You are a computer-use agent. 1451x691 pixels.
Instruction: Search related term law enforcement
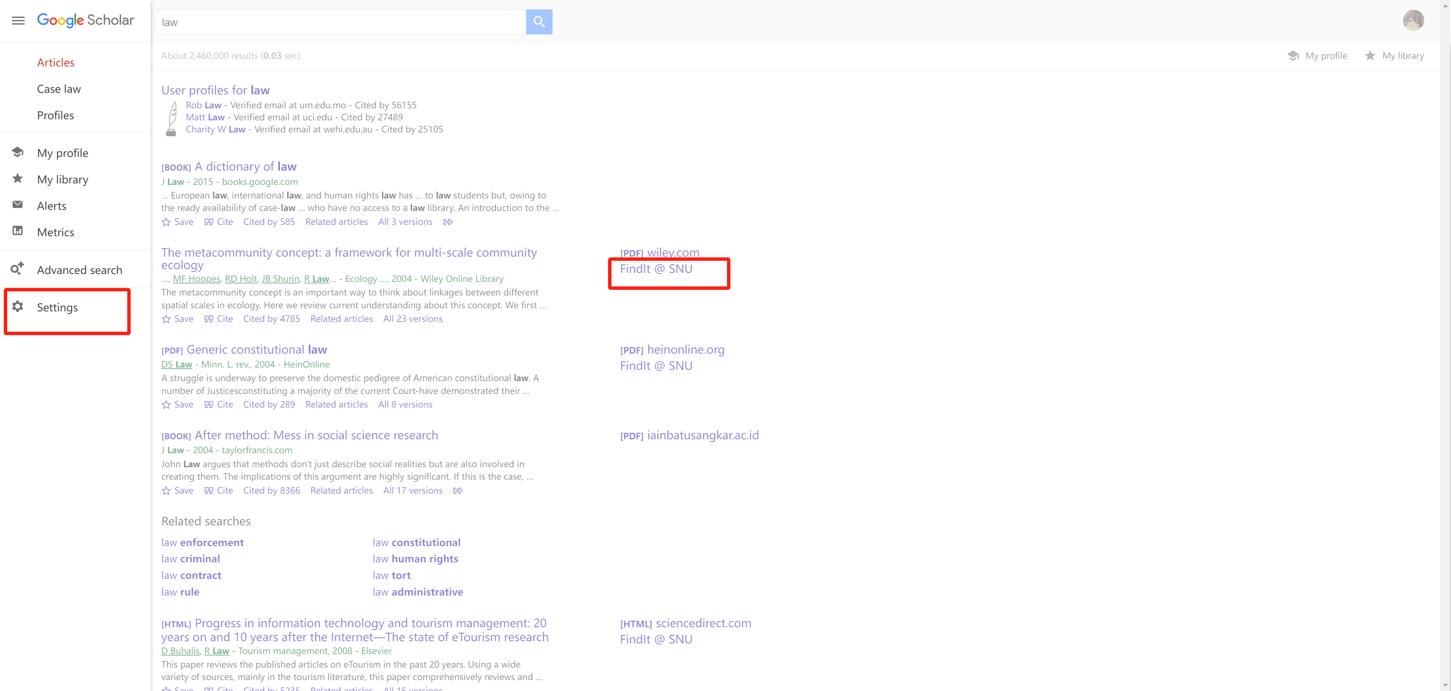pos(203,542)
